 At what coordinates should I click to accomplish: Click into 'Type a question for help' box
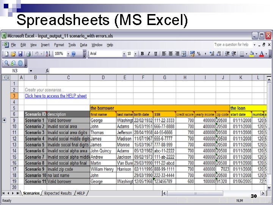coord(233,45)
